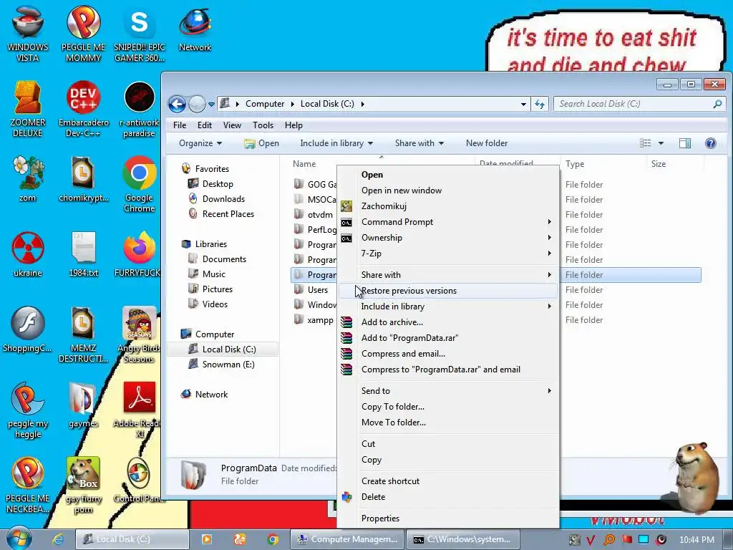Image resolution: width=733 pixels, height=550 pixels.
Task: Switch to C:\Windows\system taskbar window
Action: [x=463, y=539]
